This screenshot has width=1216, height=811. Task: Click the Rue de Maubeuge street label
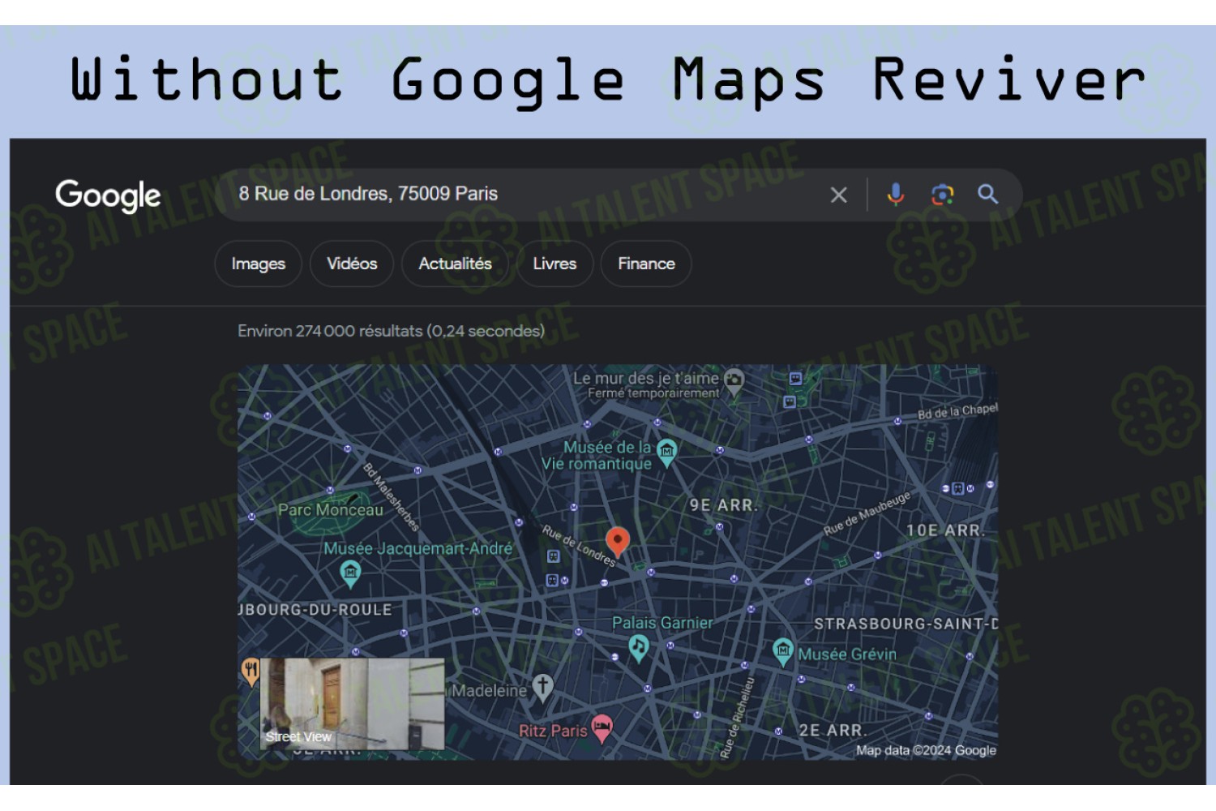[x=867, y=513]
